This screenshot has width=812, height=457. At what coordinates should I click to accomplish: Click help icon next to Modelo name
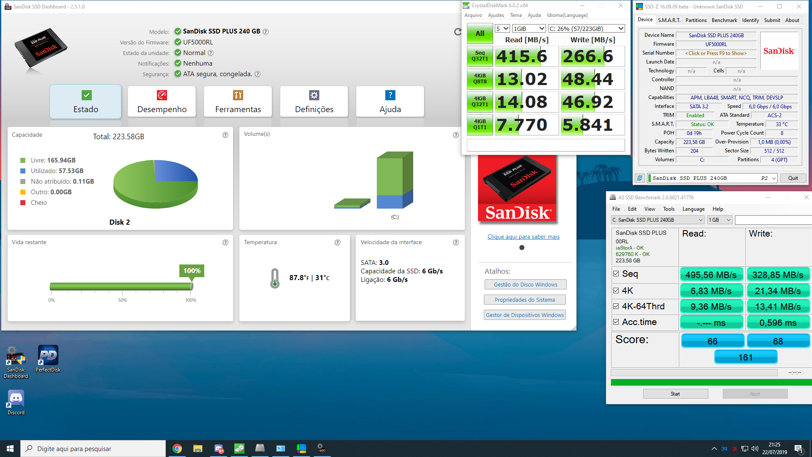(x=266, y=31)
